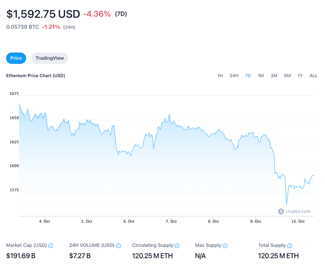Open the TradingView chart tab
This screenshot has width=325, height=268.
pos(50,58)
